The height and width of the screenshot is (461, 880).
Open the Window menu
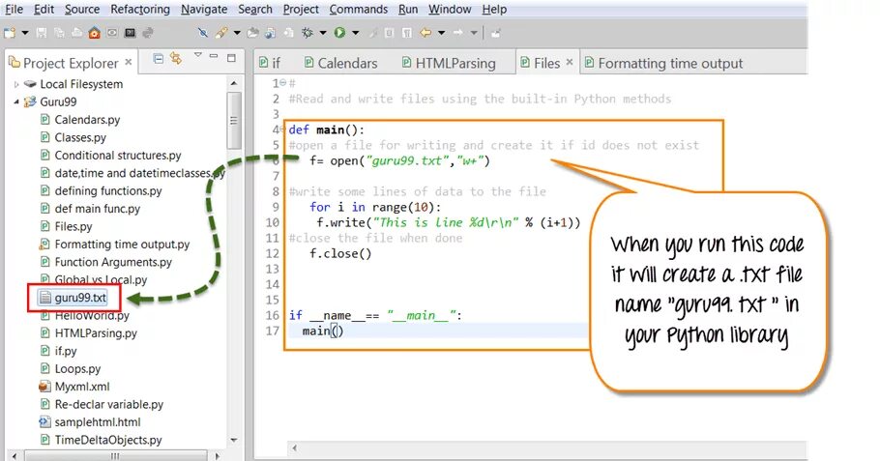[450, 10]
